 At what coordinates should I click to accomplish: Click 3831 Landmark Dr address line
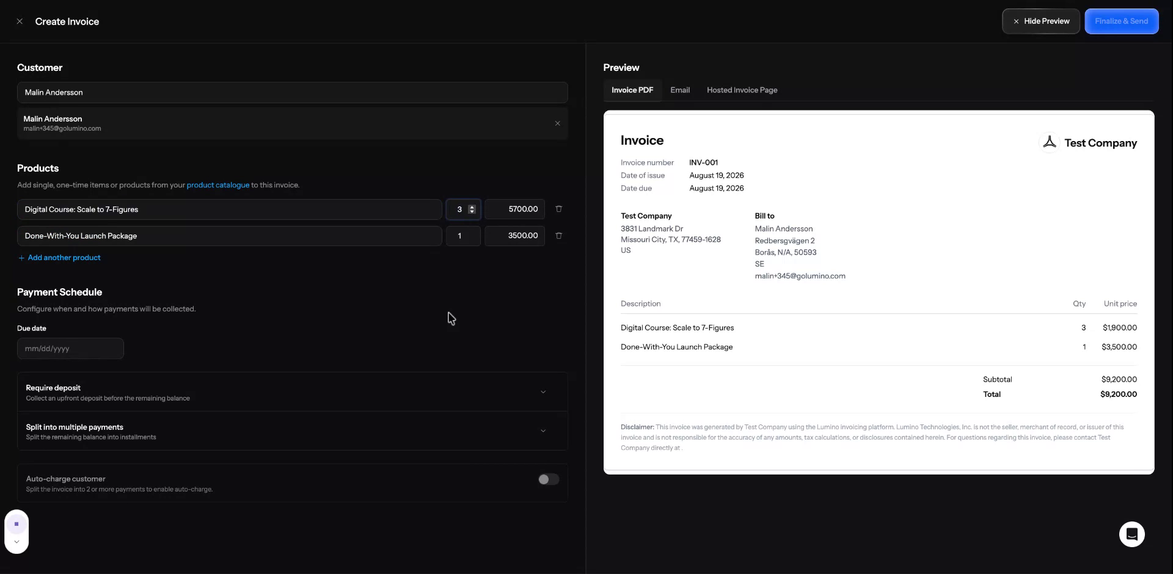(652, 229)
